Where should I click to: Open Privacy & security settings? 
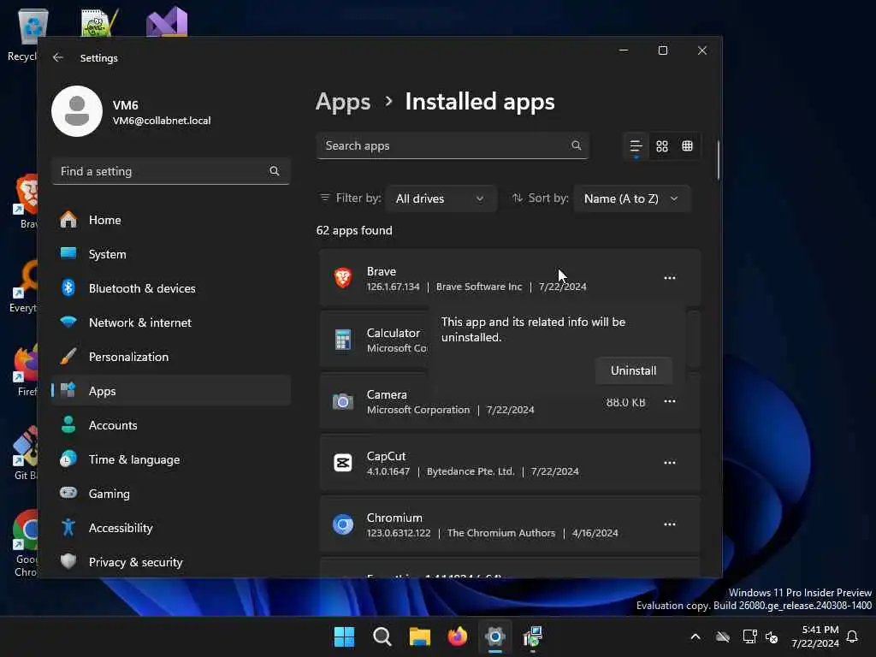pyautogui.click(x=171, y=562)
